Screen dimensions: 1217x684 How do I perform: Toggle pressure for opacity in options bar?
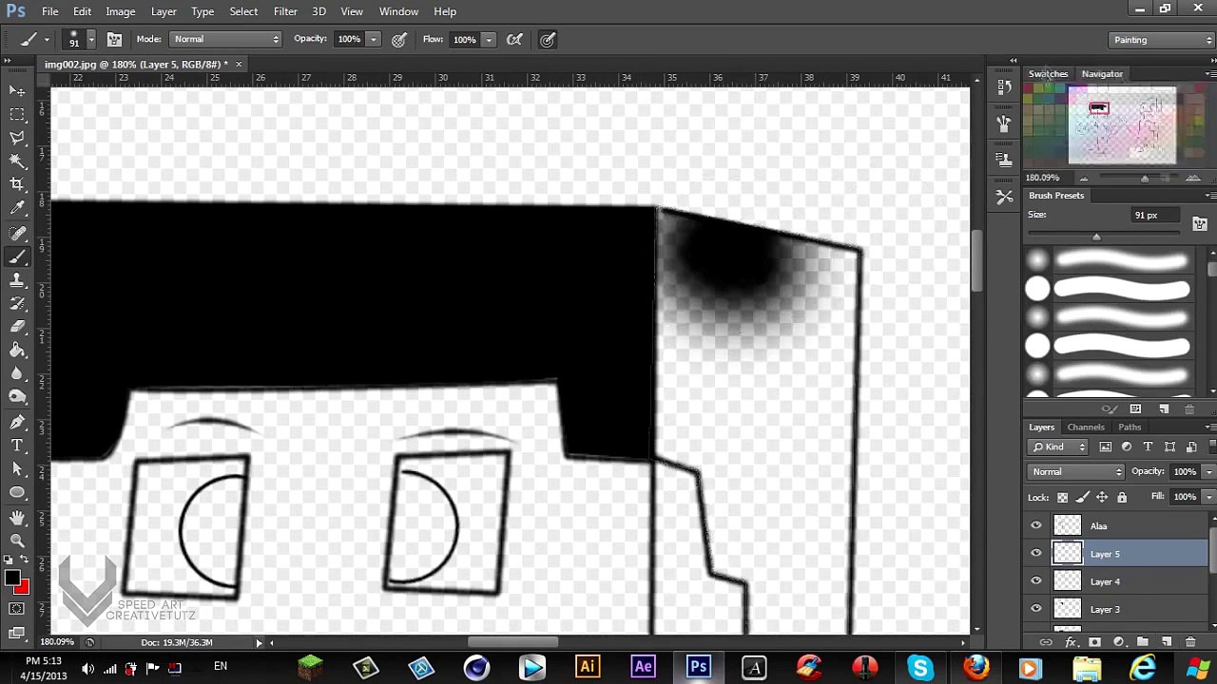399,40
